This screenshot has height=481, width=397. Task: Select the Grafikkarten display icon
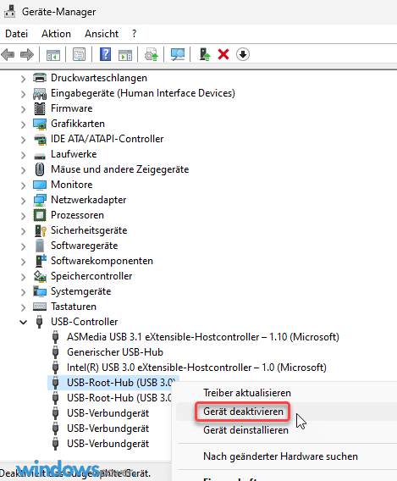40,124
